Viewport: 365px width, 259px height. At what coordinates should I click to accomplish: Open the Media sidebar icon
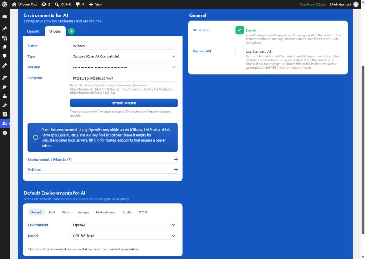coord(5,38)
